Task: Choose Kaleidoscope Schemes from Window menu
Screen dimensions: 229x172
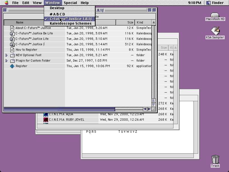Action: click(x=70, y=24)
